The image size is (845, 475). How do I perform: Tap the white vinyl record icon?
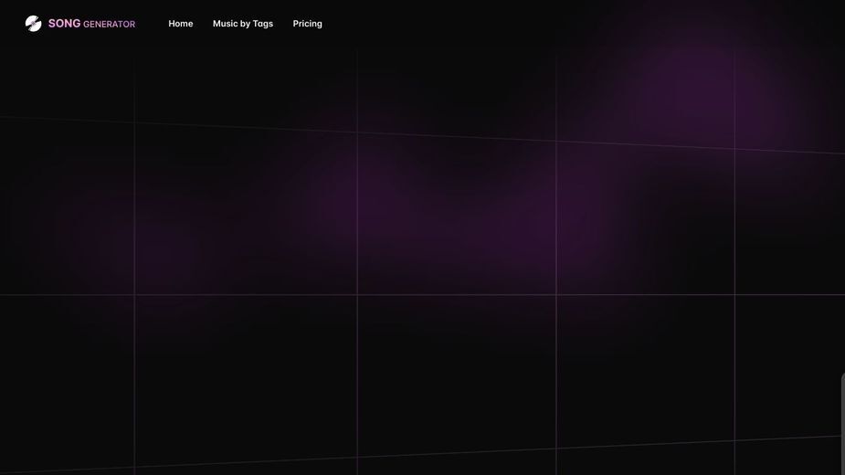click(x=34, y=24)
